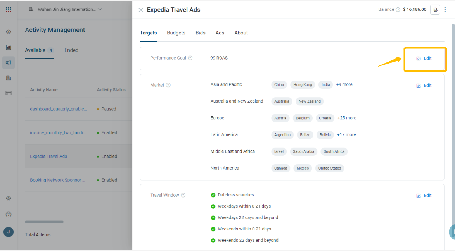This screenshot has height=251, width=455.
Task: Click the activity table horizontal scrollbar
Action: (x=44, y=222)
